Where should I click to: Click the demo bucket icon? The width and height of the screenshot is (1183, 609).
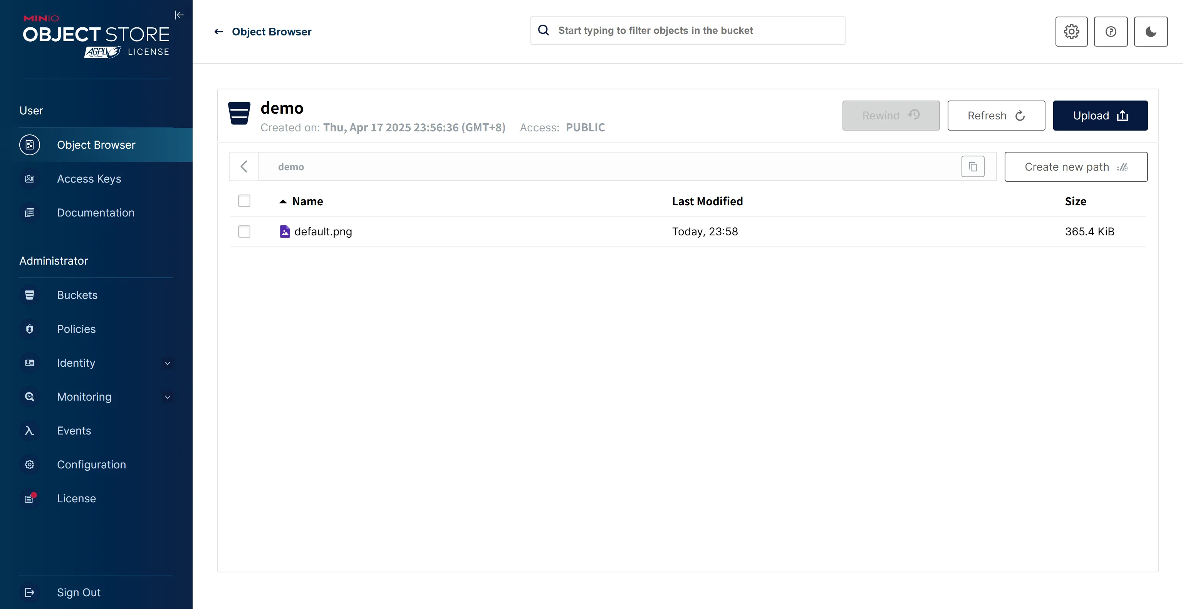tap(239, 113)
